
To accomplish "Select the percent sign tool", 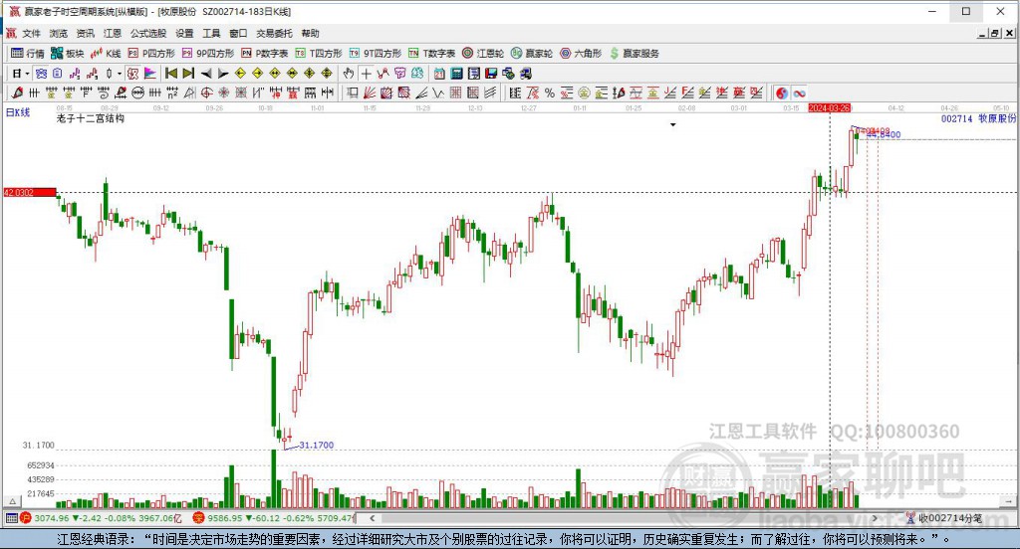I will pos(550,92).
